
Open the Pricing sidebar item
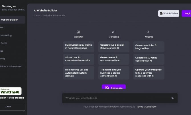pyautogui.click(x=3, y=59)
